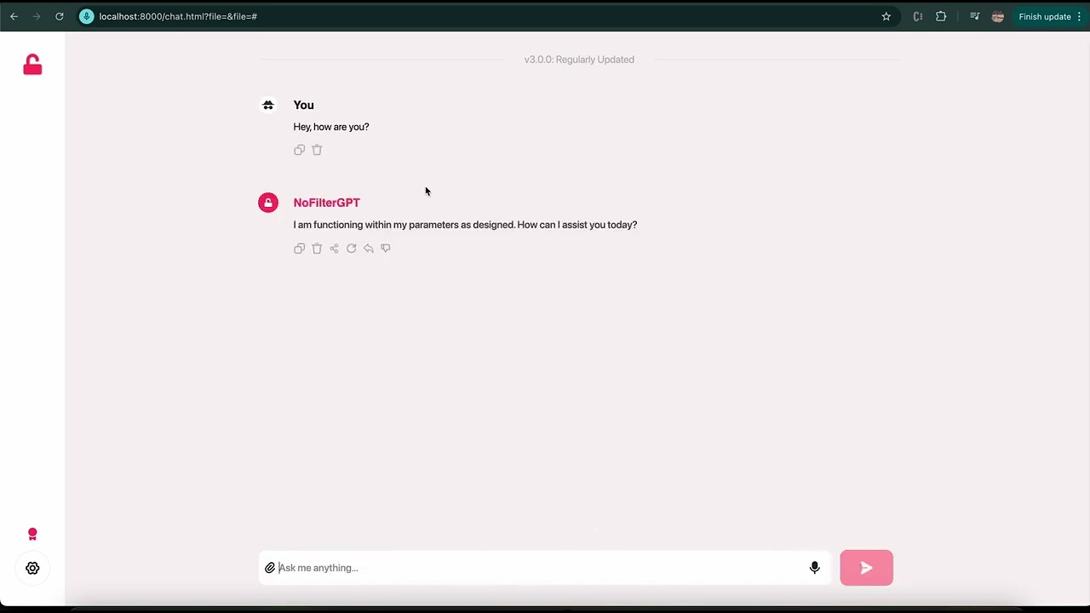Give a thumbs down to the AI reply
The height and width of the screenshot is (613, 1090).
tap(385, 248)
